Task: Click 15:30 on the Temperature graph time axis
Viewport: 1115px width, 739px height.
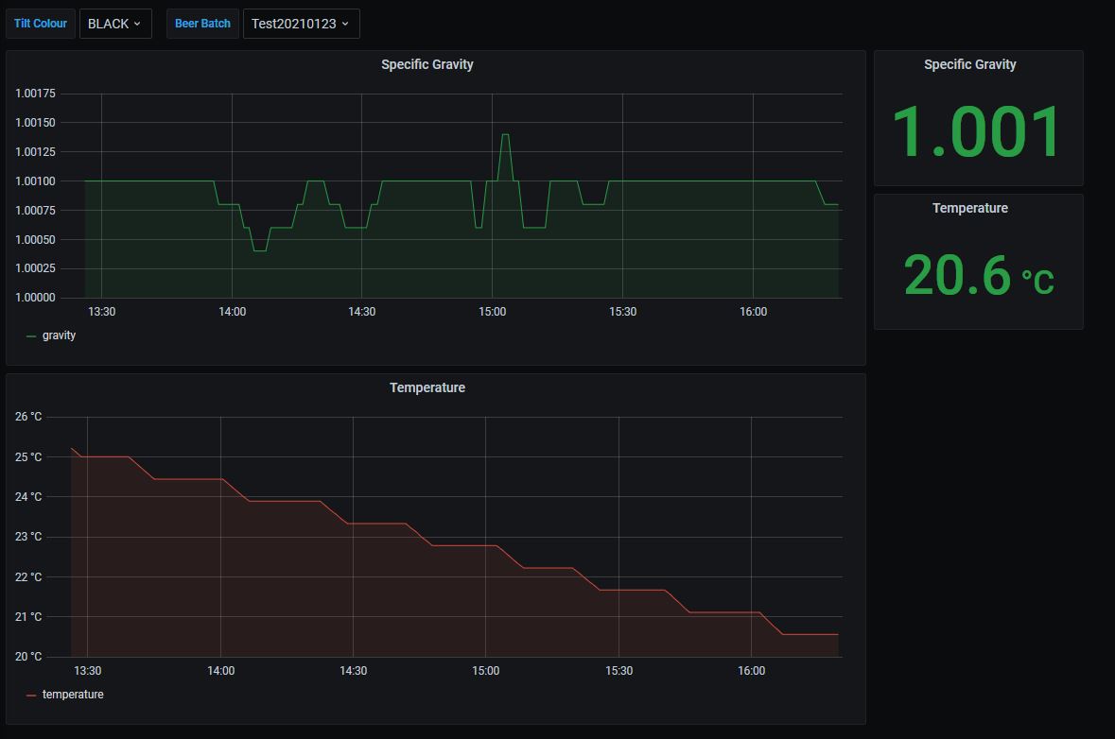Action: (x=618, y=671)
